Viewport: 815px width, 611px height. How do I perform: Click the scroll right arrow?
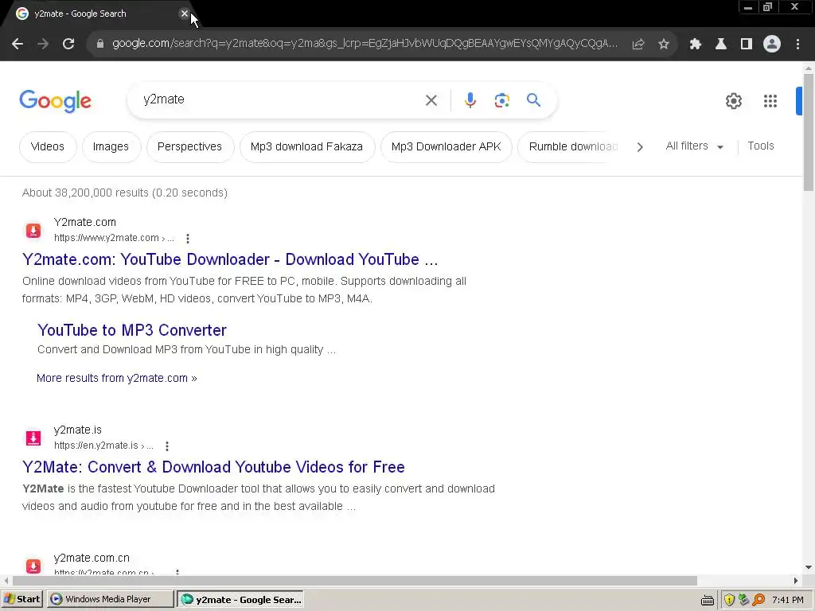796,580
